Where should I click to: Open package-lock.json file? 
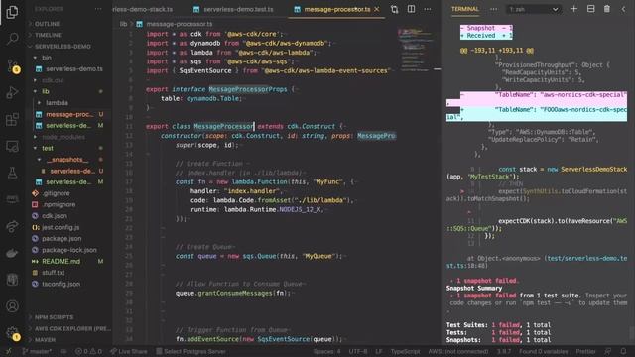click(69, 250)
